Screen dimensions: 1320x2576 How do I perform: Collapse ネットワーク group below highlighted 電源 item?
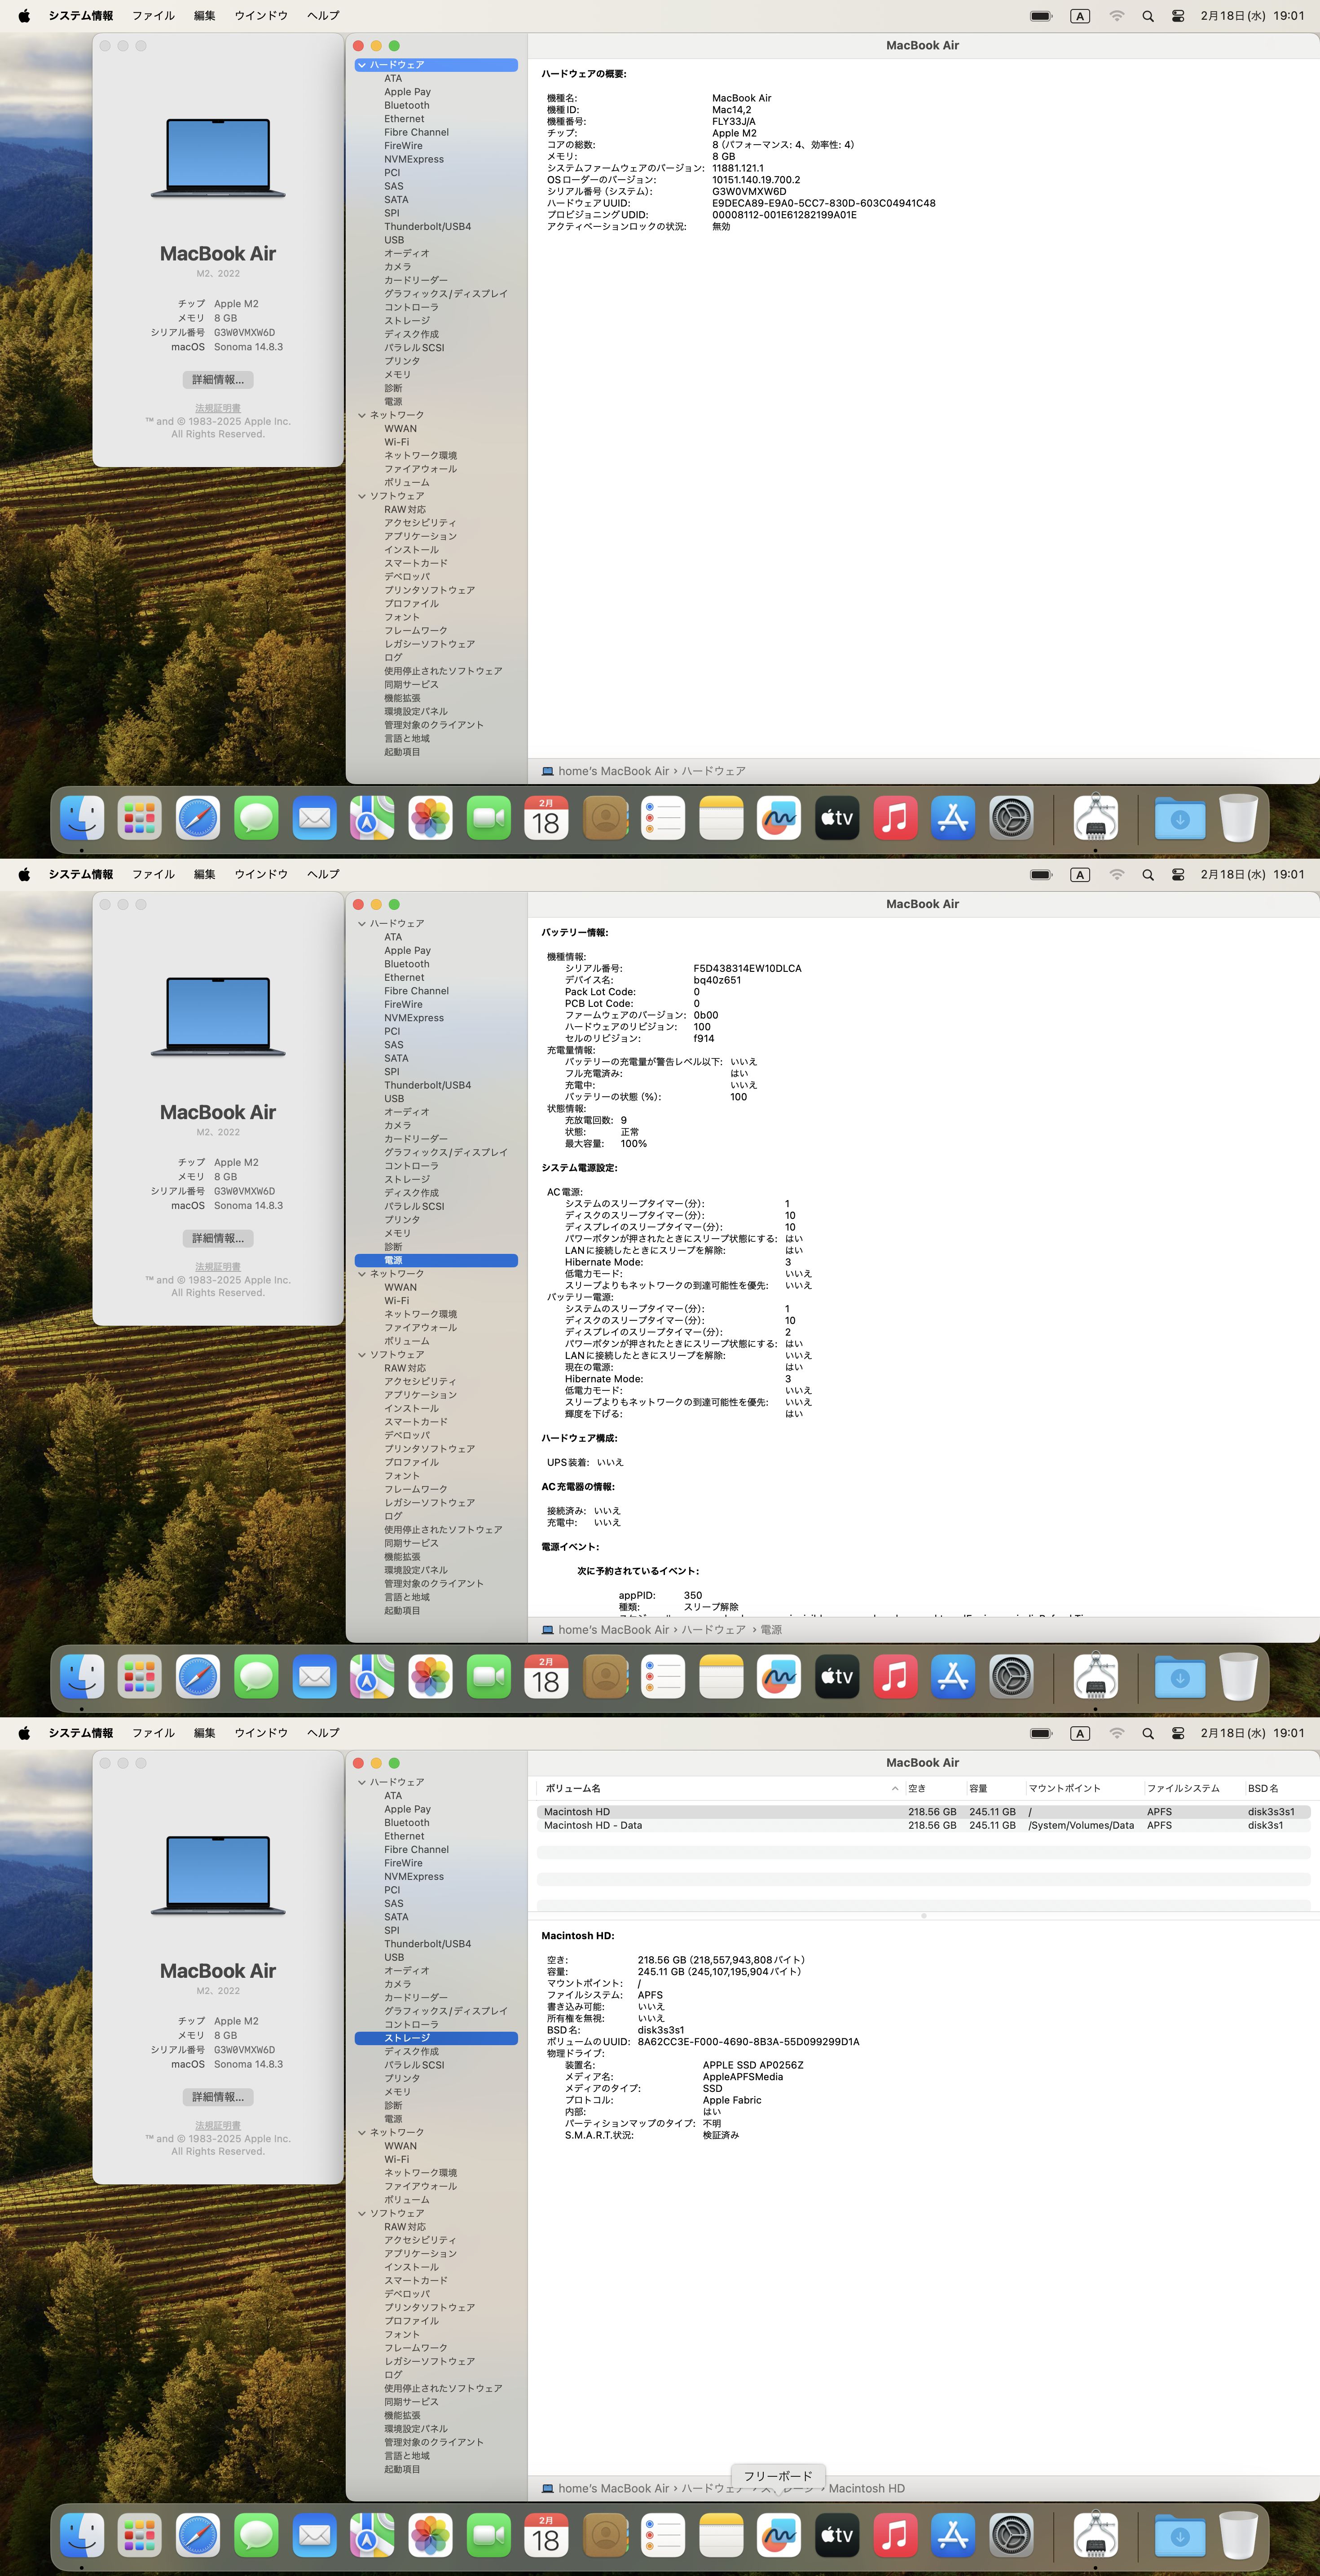[362, 1274]
